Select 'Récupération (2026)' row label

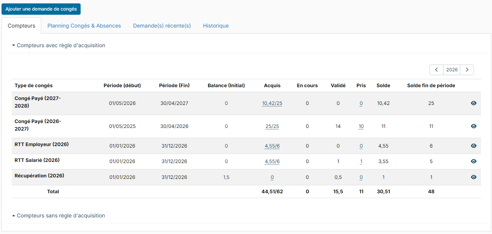39,175
